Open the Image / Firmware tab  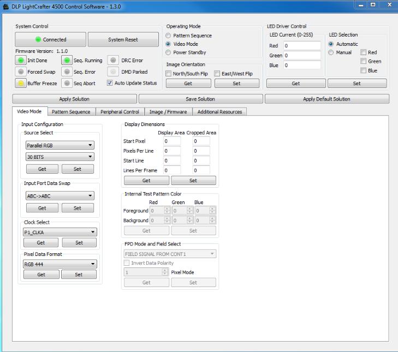168,112
